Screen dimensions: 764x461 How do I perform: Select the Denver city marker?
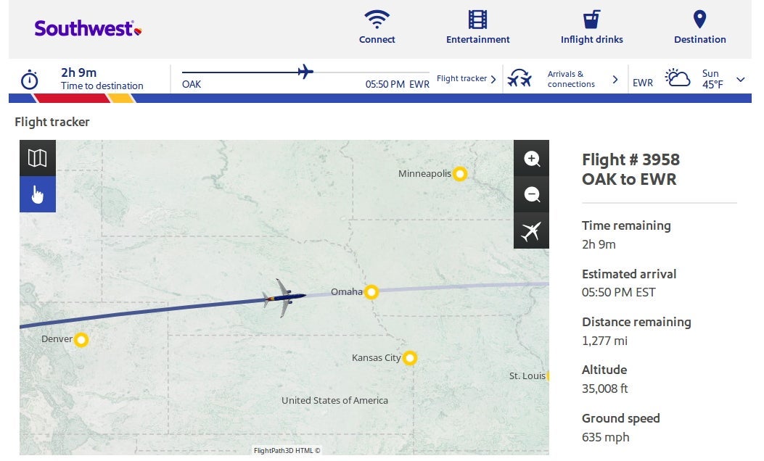click(x=81, y=339)
